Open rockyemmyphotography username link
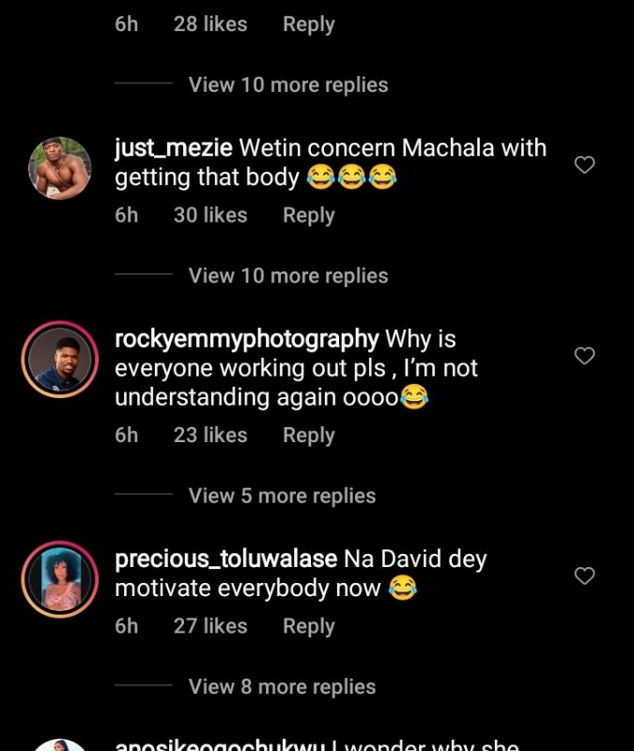Screen dimensions: 634x751 click(246, 339)
